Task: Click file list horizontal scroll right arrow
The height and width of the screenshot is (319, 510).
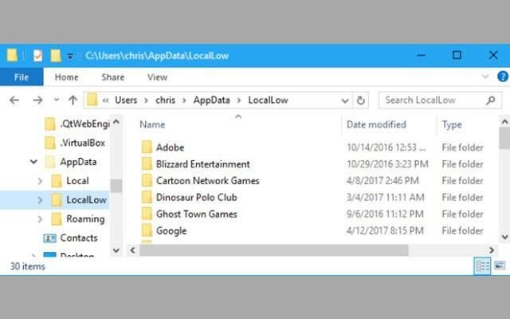Action: pos(492,250)
